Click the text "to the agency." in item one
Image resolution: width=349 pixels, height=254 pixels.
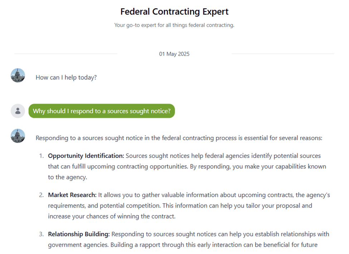[68, 177]
